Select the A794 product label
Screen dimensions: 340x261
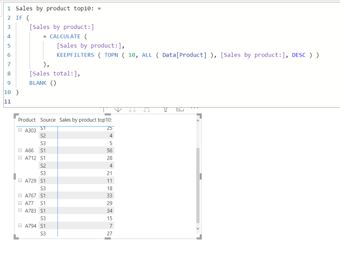pos(30,226)
